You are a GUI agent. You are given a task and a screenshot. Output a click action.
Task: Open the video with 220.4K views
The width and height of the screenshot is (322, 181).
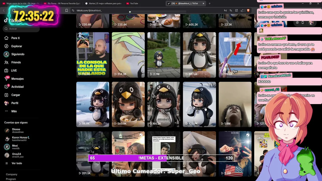93,21
